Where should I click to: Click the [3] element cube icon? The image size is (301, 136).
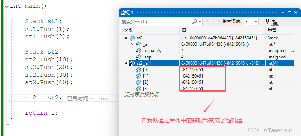click(x=139, y=89)
